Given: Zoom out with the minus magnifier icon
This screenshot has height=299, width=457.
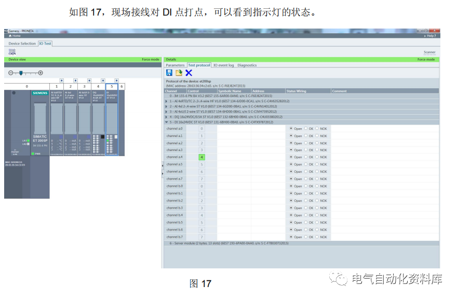Looking at the screenshot, I should 10,73.
